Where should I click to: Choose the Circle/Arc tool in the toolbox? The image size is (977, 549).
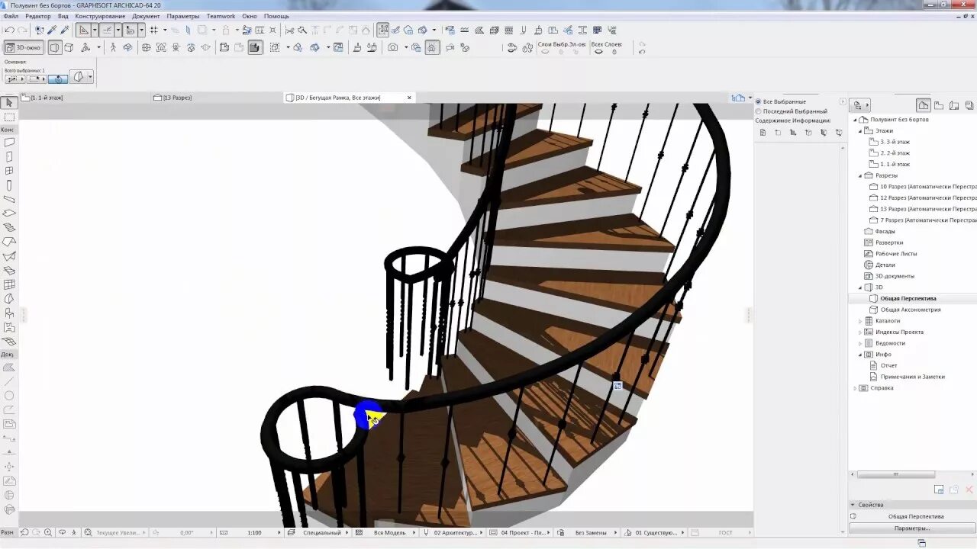tap(9, 395)
